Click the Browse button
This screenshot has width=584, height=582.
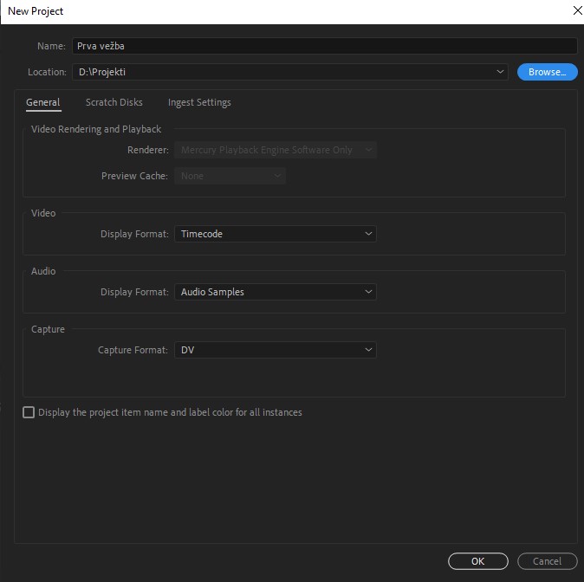[x=547, y=72]
